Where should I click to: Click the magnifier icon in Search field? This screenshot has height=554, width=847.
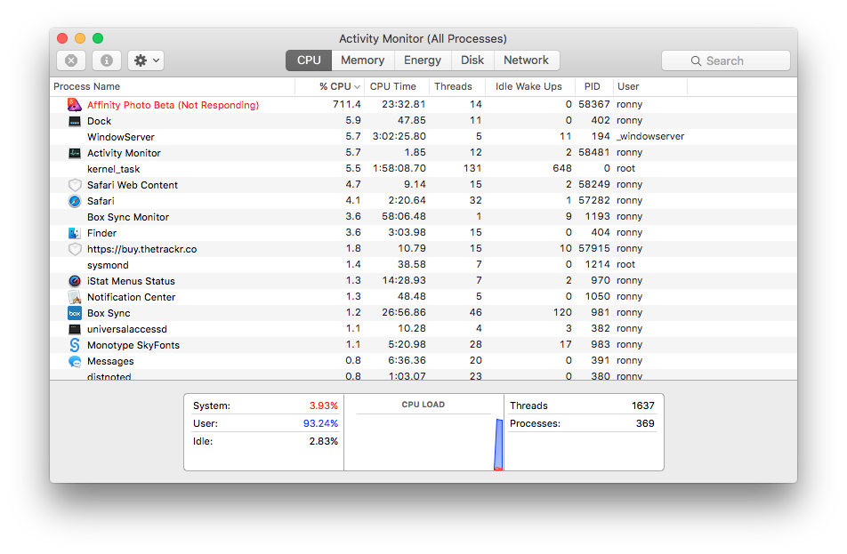pos(696,61)
